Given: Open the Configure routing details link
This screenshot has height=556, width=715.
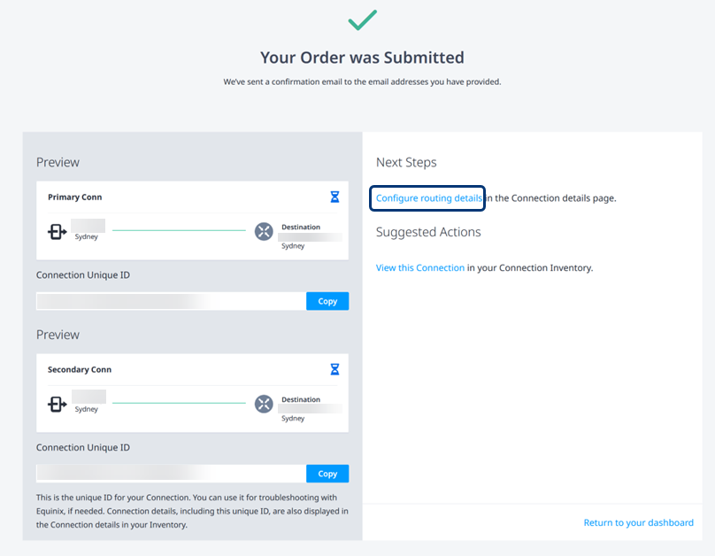Looking at the screenshot, I should (428, 198).
